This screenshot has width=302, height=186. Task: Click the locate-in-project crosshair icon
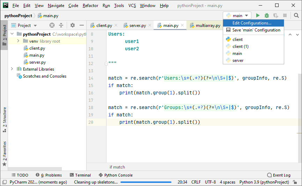pos(52,25)
